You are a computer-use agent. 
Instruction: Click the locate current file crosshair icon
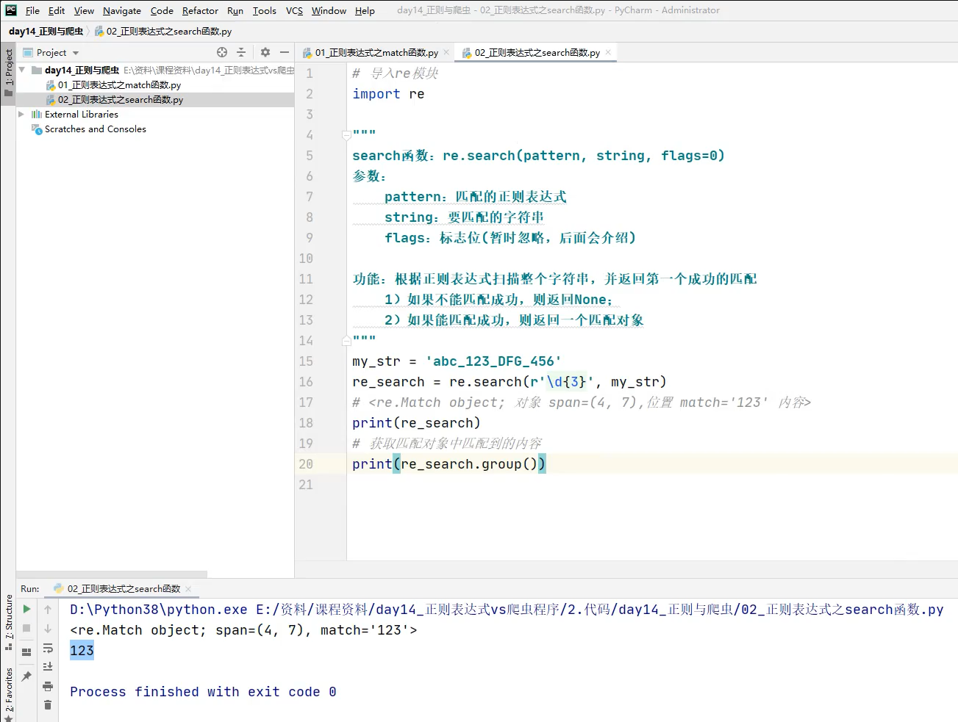coord(222,52)
